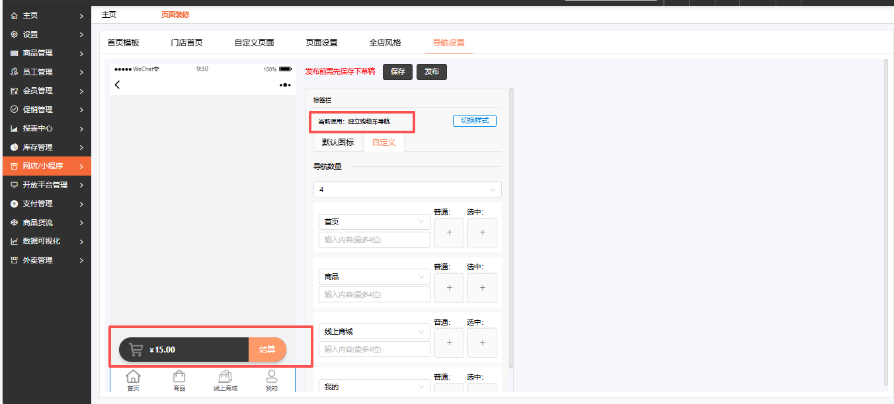Tap the 我的 profile icon in preview
Viewport: 894px width, 404px height.
(271, 377)
